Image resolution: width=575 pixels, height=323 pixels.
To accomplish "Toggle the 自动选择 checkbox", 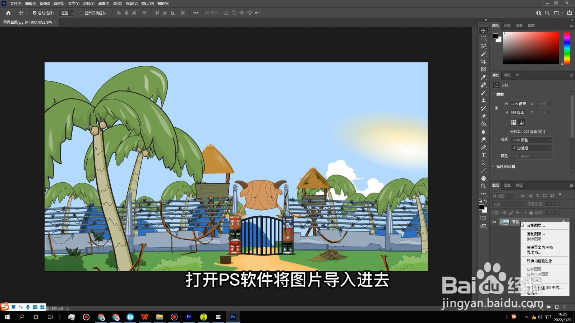I will [34, 13].
